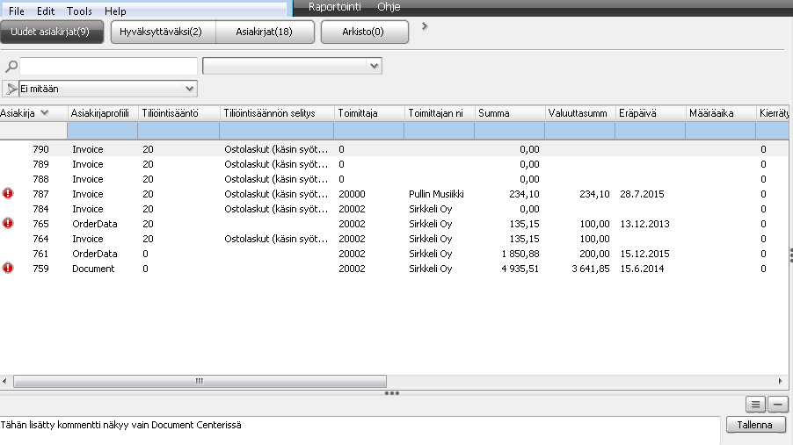The image size is (793, 445).
Task: Click the Tallenna button
Action: (x=755, y=425)
